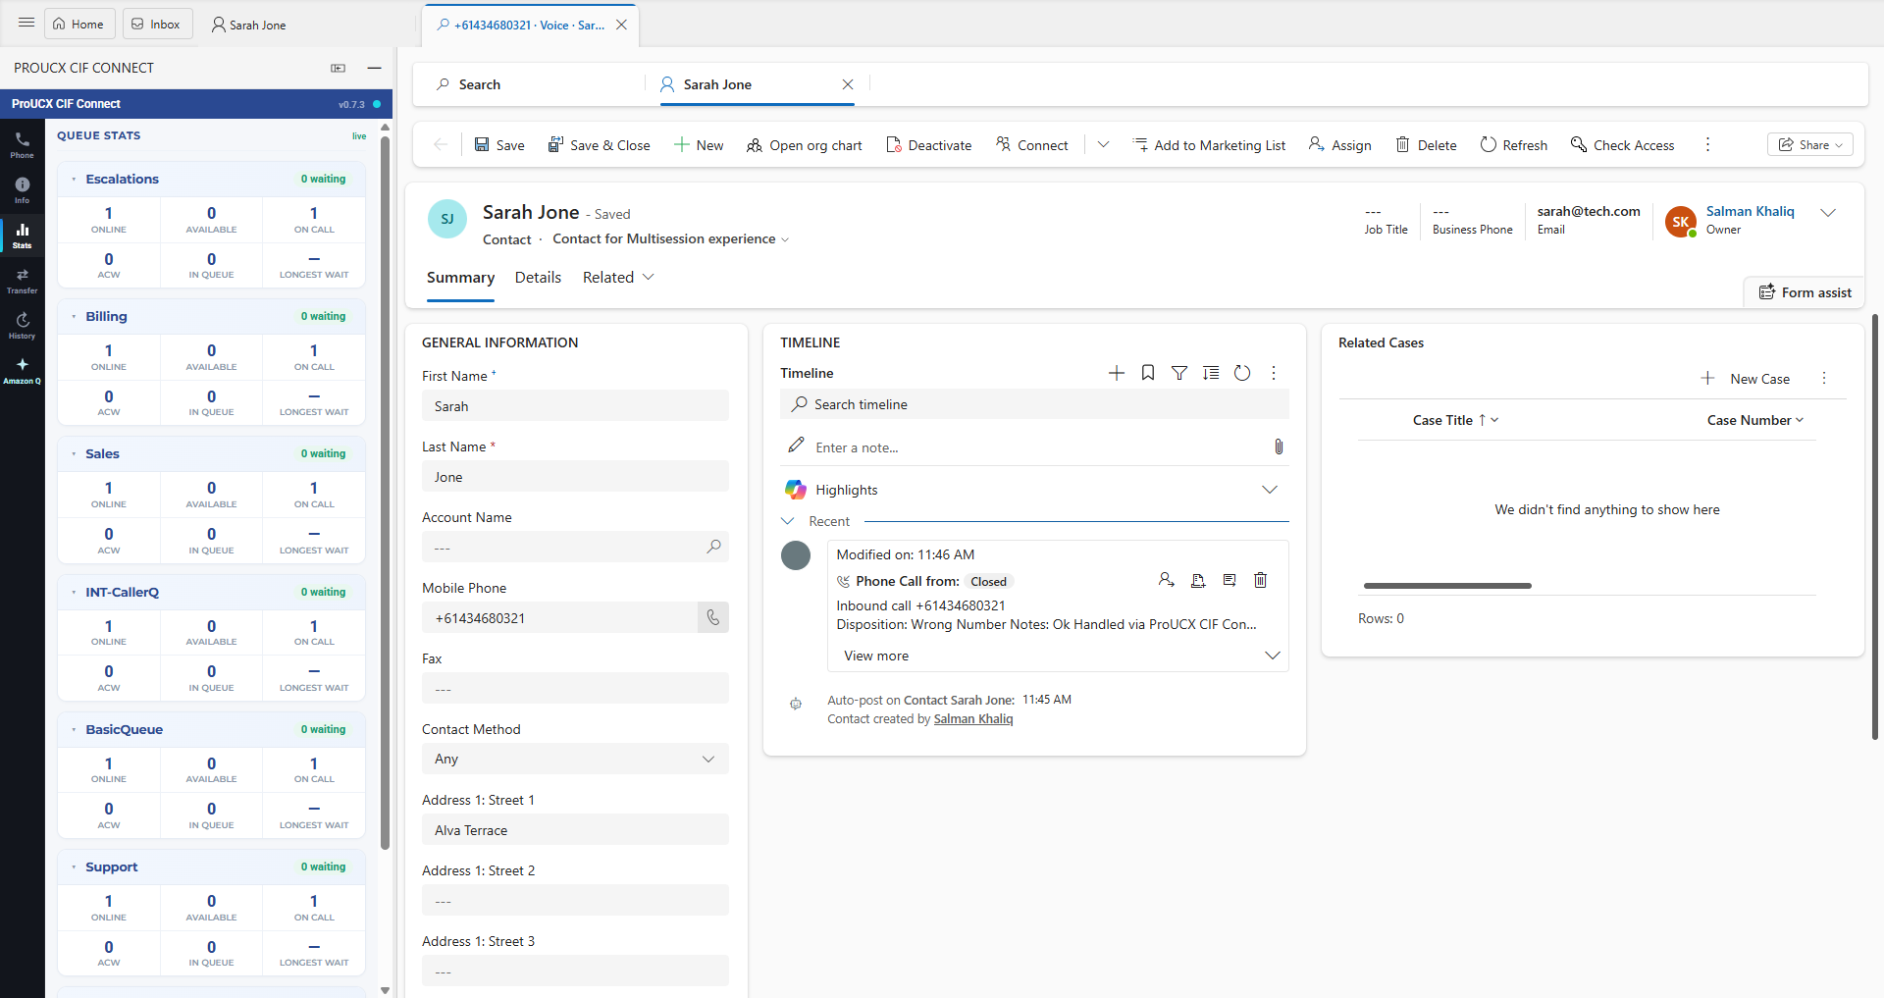Open timeline bookmarks icon
Viewport: 1884px width, 998px height.
tap(1148, 373)
